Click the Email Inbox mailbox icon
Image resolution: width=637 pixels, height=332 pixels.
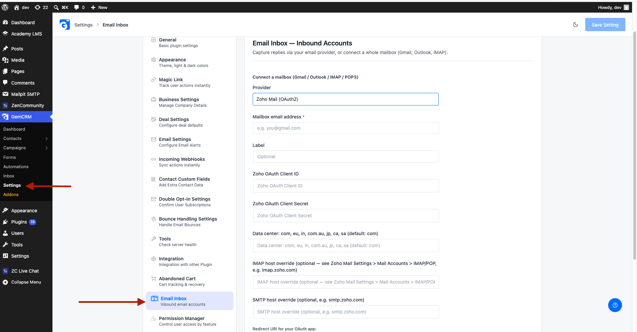click(154, 299)
